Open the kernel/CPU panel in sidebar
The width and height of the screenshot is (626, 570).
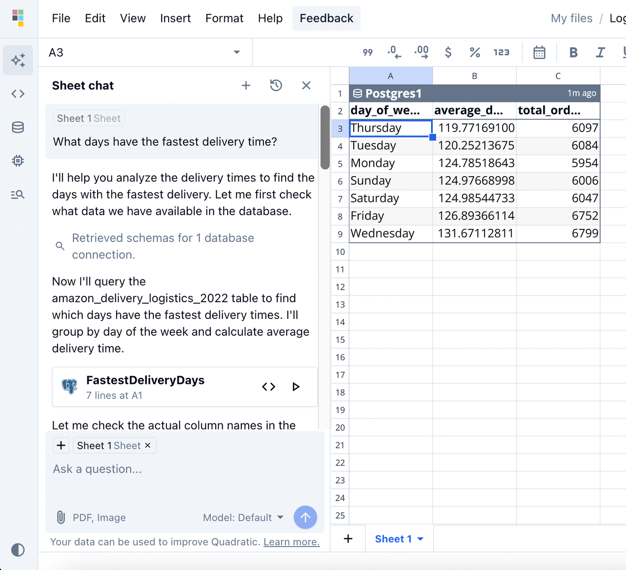(x=18, y=160)
